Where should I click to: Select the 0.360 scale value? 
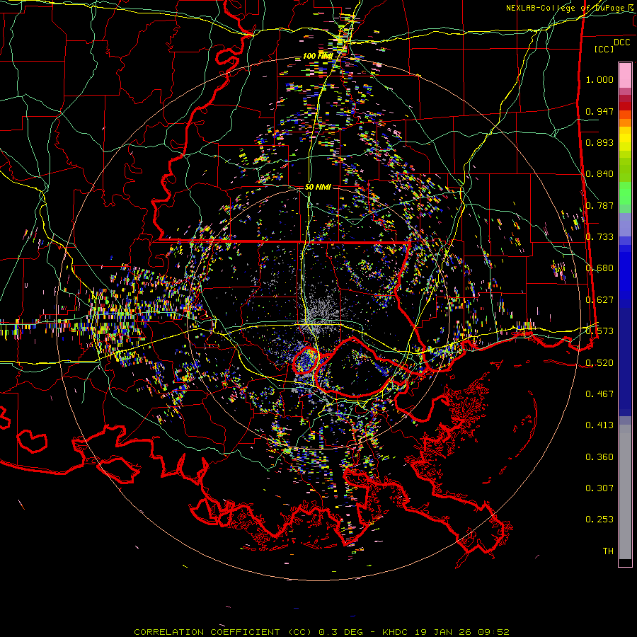[x=599, y=457]
